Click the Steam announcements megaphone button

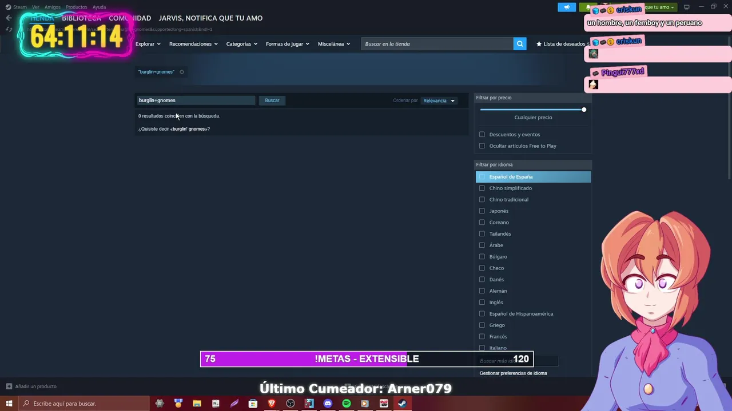pos(567,7)
